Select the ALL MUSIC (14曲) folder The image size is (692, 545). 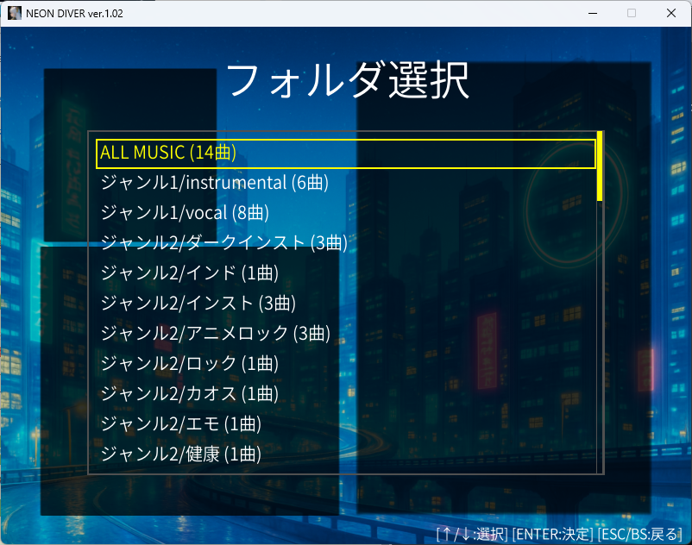coord(345,153)
